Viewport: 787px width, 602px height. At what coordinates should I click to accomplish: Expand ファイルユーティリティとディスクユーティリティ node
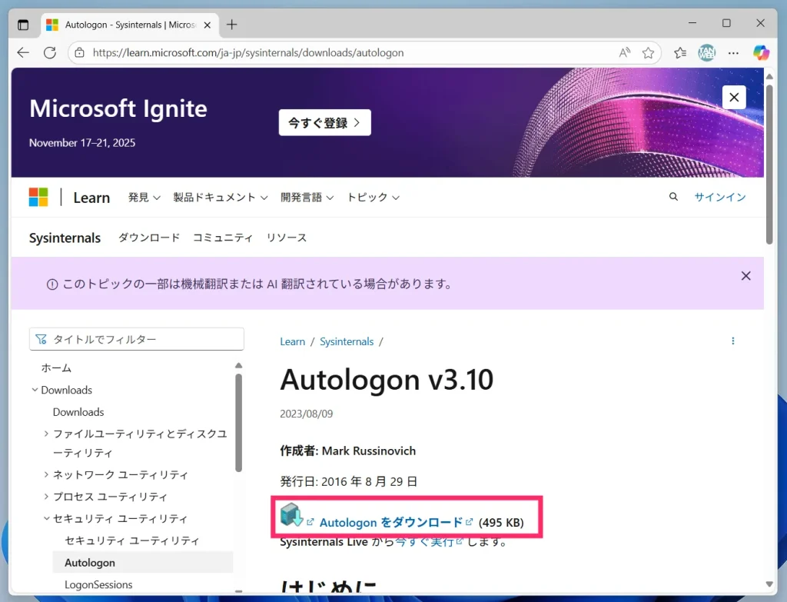click(x=46, y=434)
